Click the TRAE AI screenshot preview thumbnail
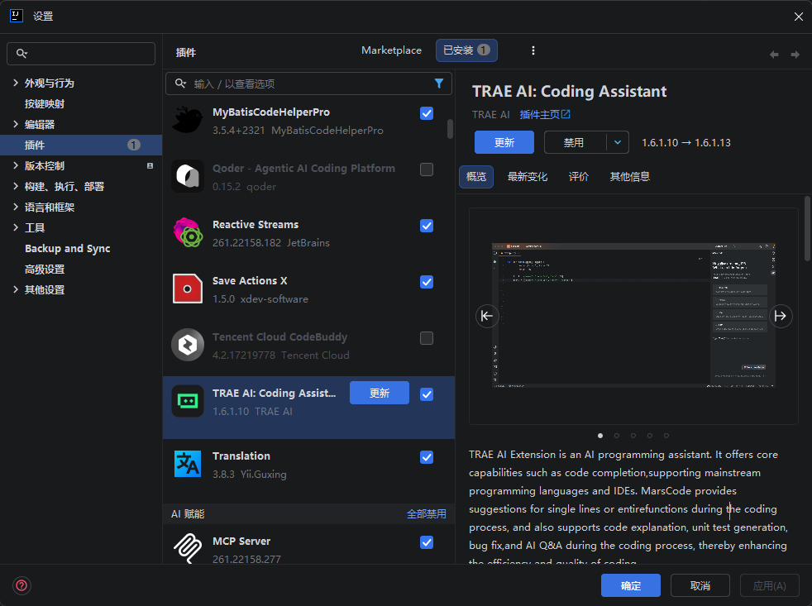The width and height of the screenshot is (812, 606). (633, 315)
